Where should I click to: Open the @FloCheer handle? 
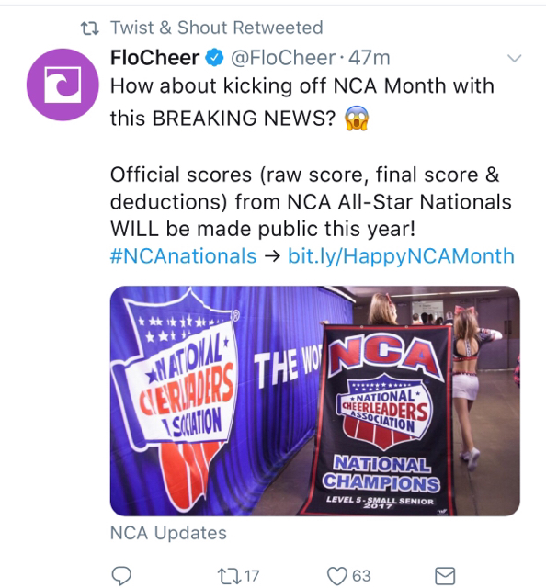pyautogui.click(x=283, y=58)
